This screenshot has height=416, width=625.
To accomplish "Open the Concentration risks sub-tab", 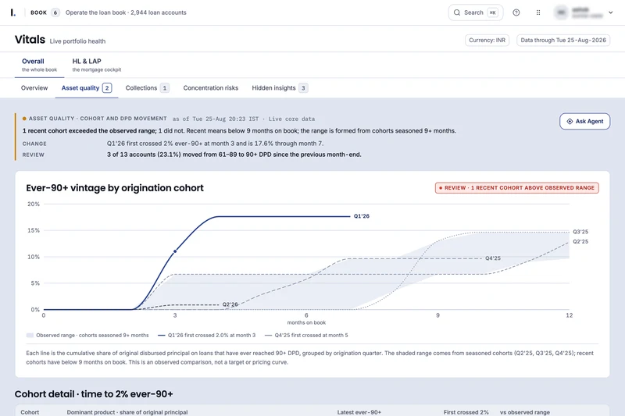I will (x=211, y=88).
